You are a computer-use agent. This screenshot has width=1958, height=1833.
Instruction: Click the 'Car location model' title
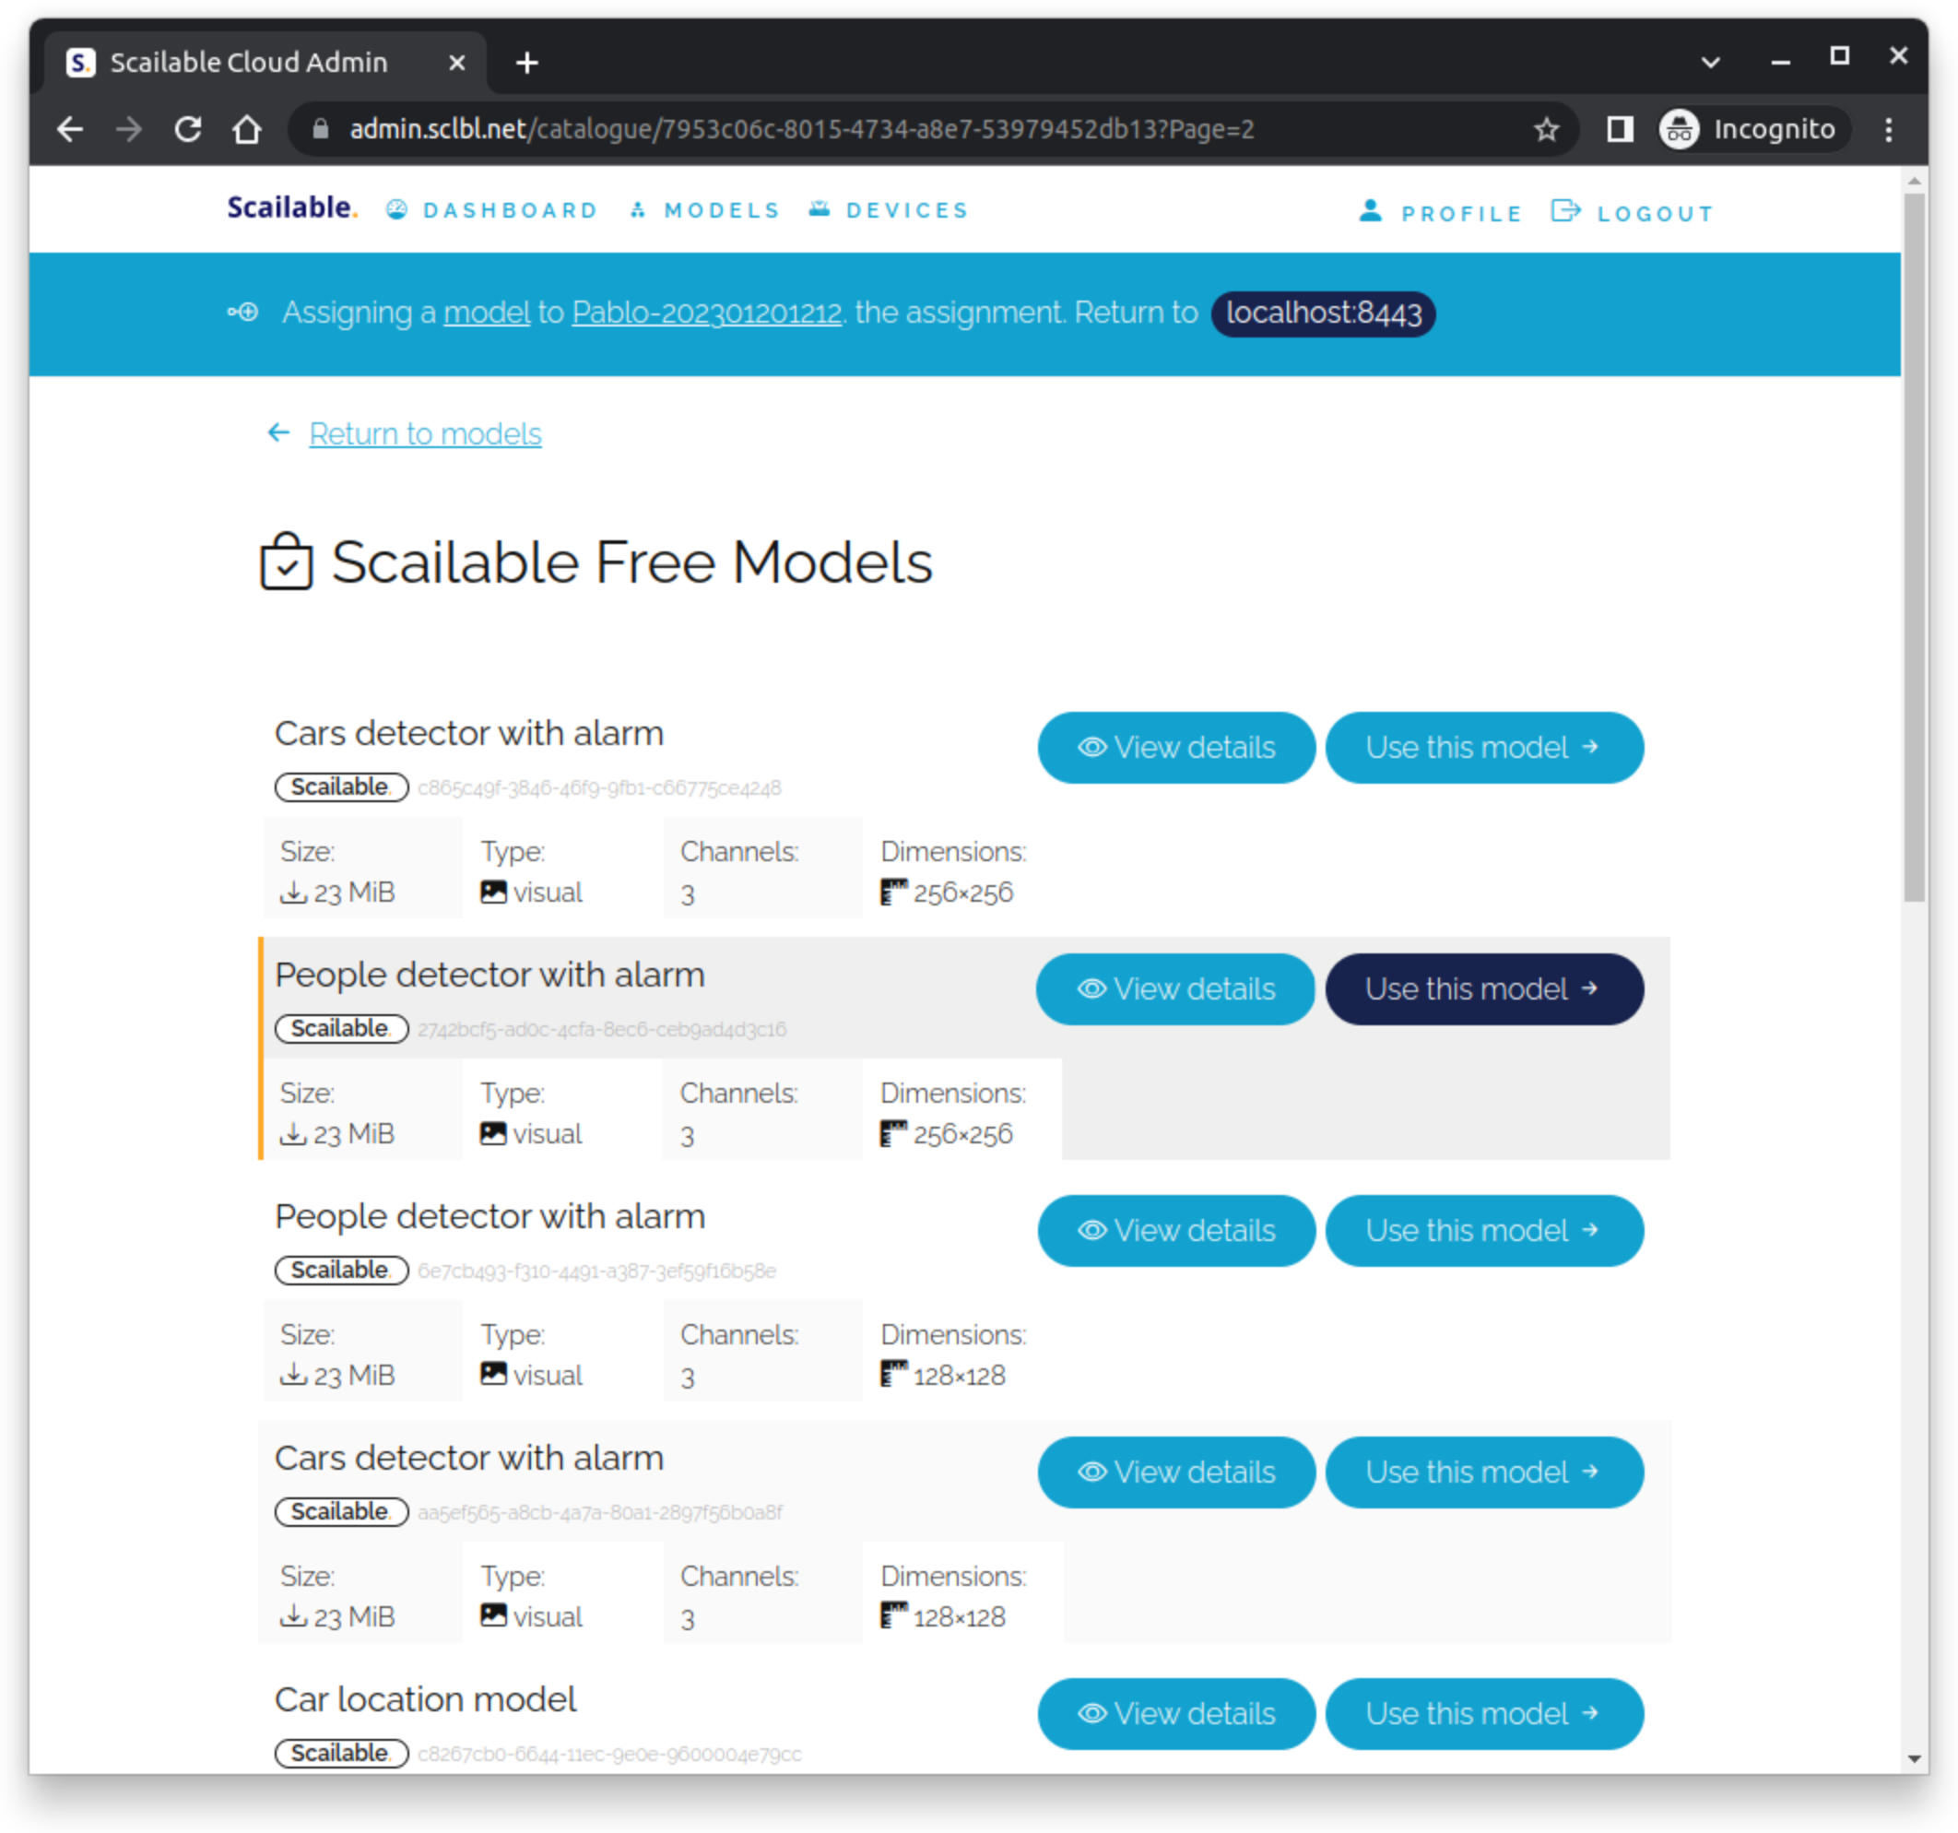pos(426,1699)
